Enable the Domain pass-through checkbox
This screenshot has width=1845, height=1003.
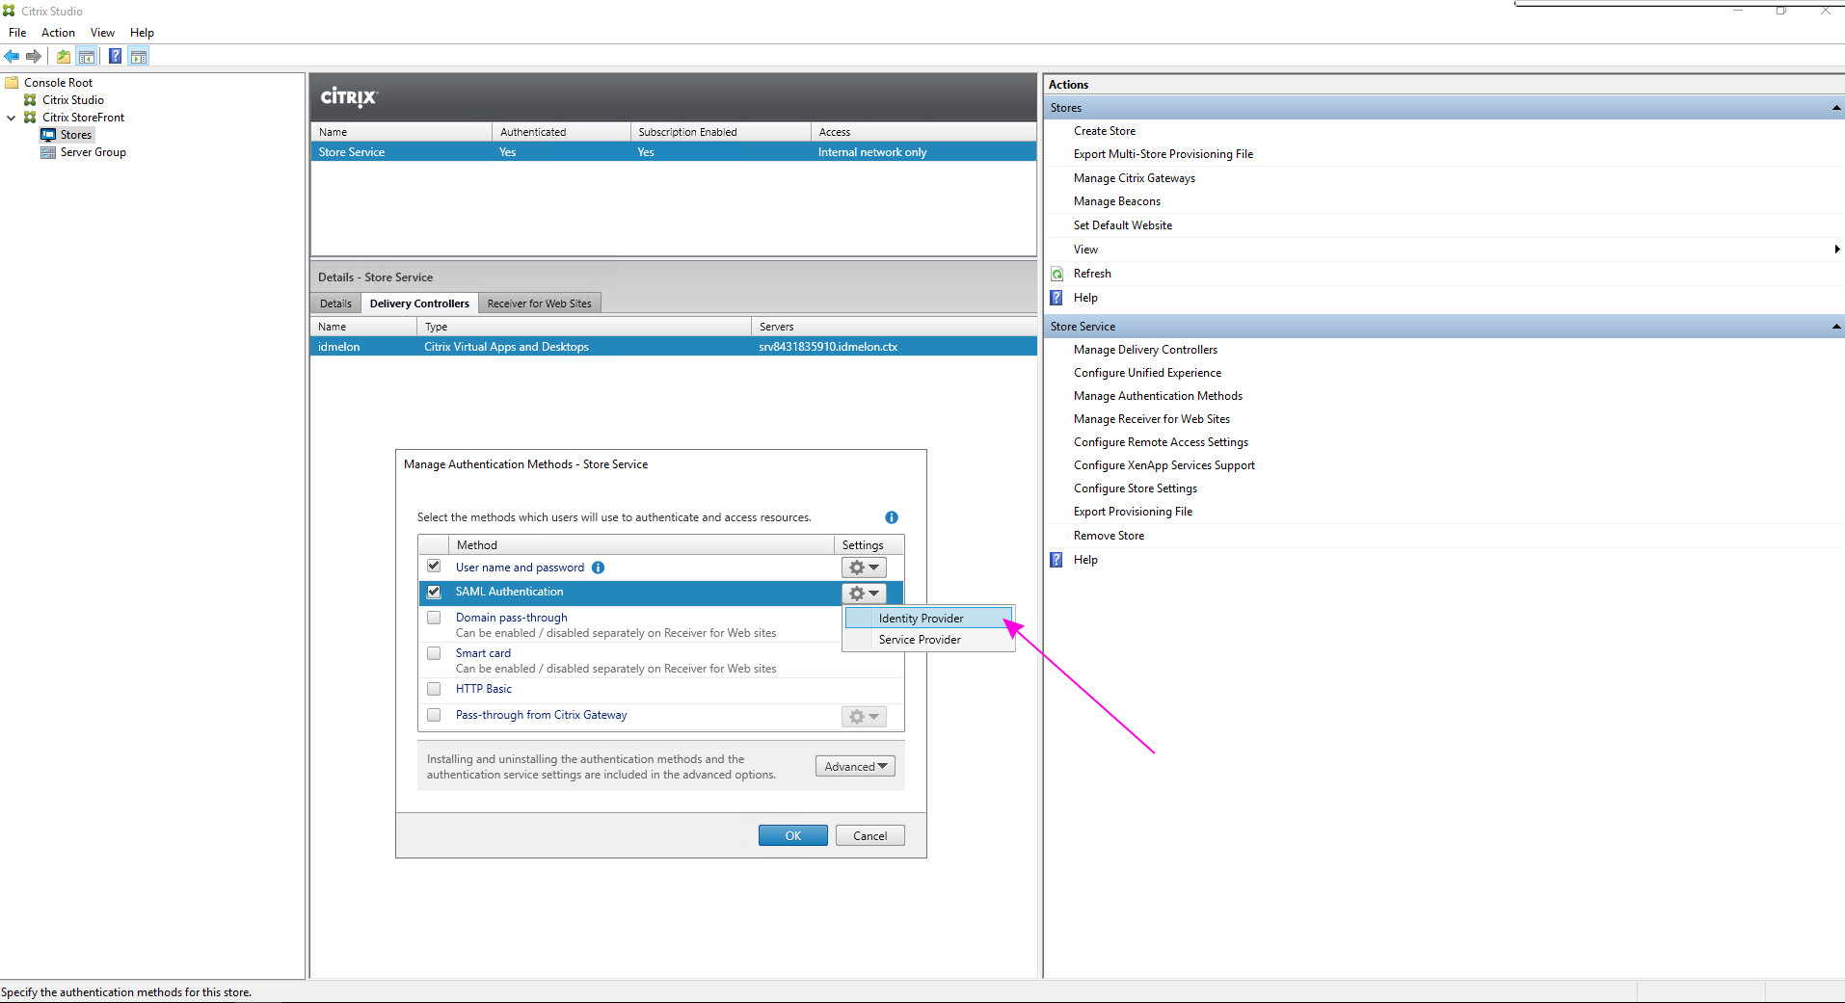[x=434, y=618]
